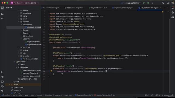
Task: Open Search Everywhere magnifier
Action: pos(168,3)
